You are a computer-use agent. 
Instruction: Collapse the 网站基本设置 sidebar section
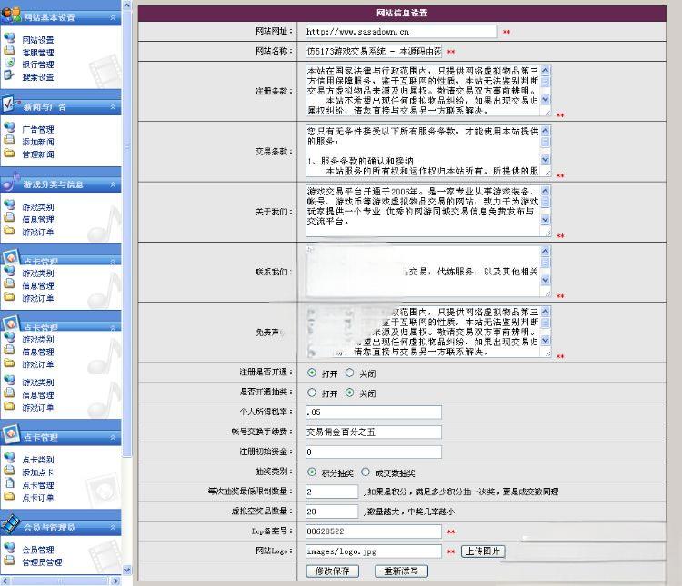coord(114,17)
